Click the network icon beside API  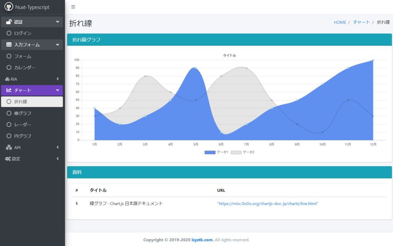pyautogui.click(x=9, y=147)
